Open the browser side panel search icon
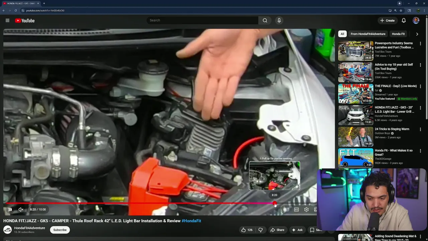This screenshot has width=428, height=241. (409, 10)
